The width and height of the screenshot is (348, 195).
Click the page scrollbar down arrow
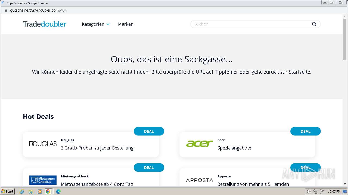click(x=345, y=184)
